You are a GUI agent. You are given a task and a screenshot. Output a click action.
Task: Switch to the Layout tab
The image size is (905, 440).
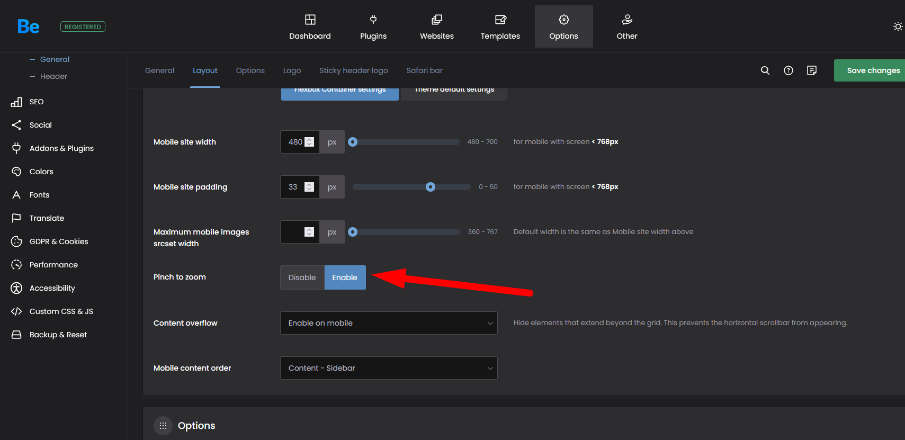click(x=205, y=70)
